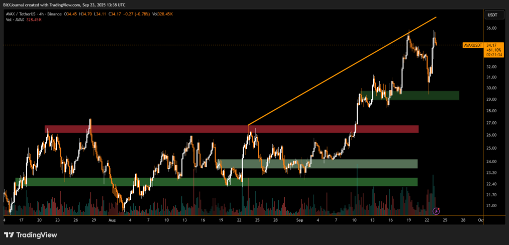Click the 36.00 price axis label
The height and width of the screenshot is (245, 509).
[x=492, y=28]
